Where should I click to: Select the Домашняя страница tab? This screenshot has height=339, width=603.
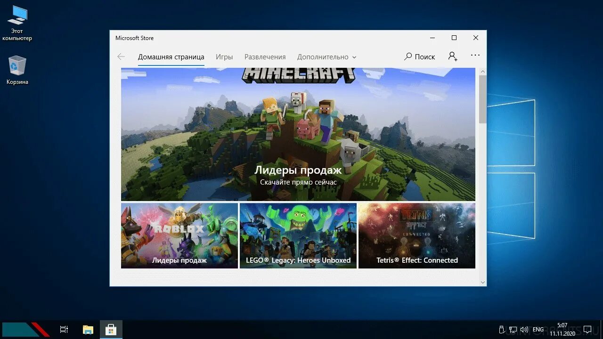click(x=171, y=57)
